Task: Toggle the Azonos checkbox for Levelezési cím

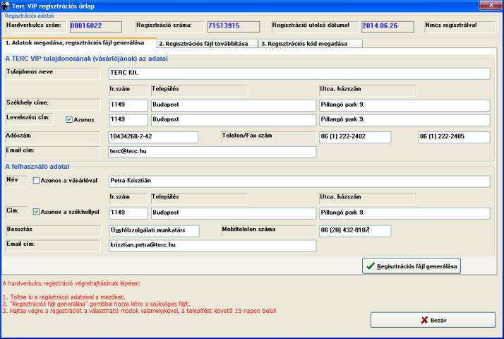Action: (68, 119)
